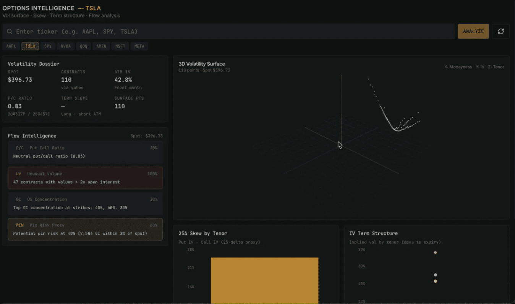Toggle the META ticker chip on
Viewport: 515px width, 304px height.
point(139,46)
